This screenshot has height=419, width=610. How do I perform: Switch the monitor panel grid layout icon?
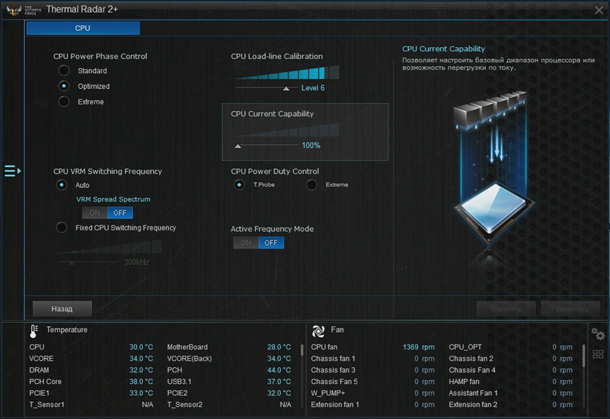coord(598,354)
